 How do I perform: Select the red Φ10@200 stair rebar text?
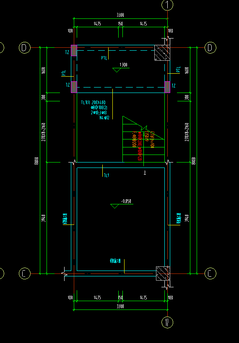click(139, 146)
